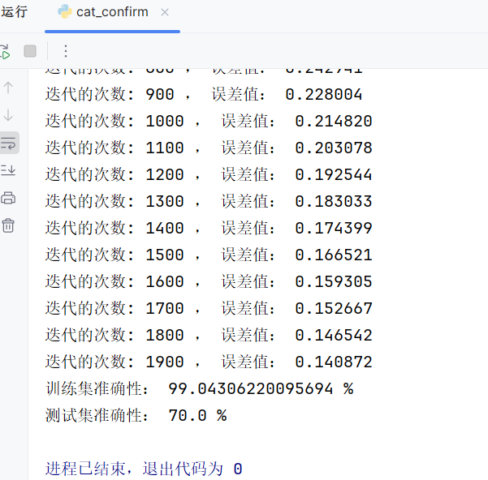This screenshot has width=488, height=480.
Task: Click the error value 0.214820
Action: (x=334, y=121)
